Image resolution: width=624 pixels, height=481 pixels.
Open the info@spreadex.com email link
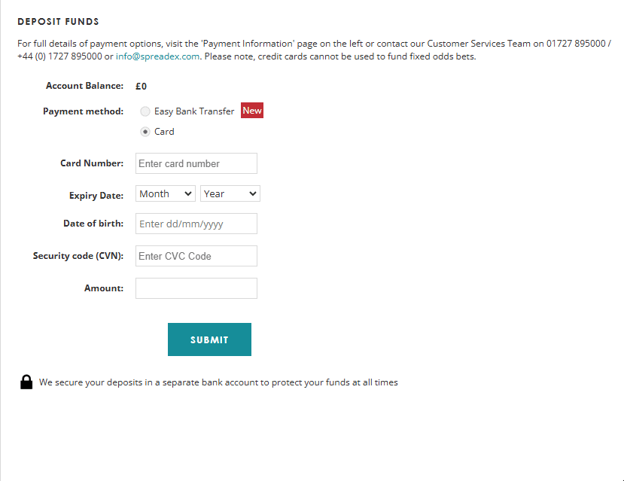tap(157, 56)
